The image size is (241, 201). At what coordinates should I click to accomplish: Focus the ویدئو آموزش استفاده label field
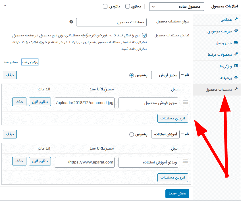tap(148, 162)
